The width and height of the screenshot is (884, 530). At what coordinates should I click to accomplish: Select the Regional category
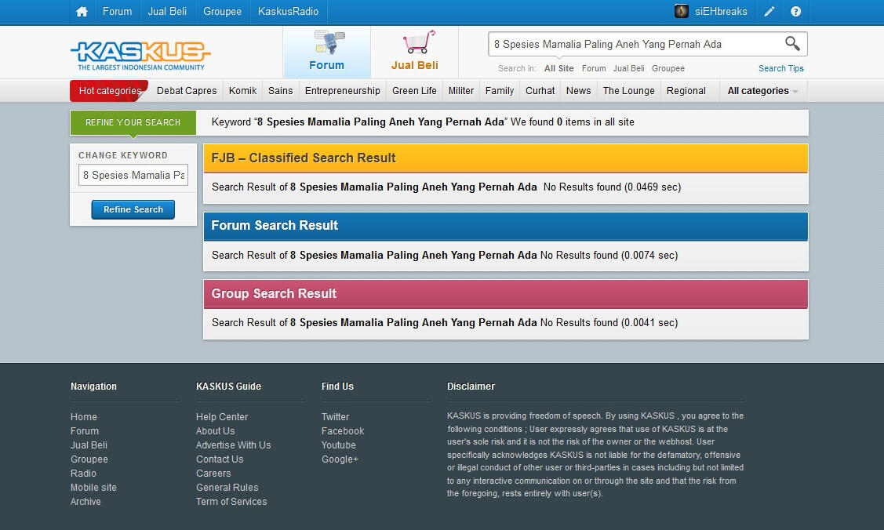[x=686, y=91]
